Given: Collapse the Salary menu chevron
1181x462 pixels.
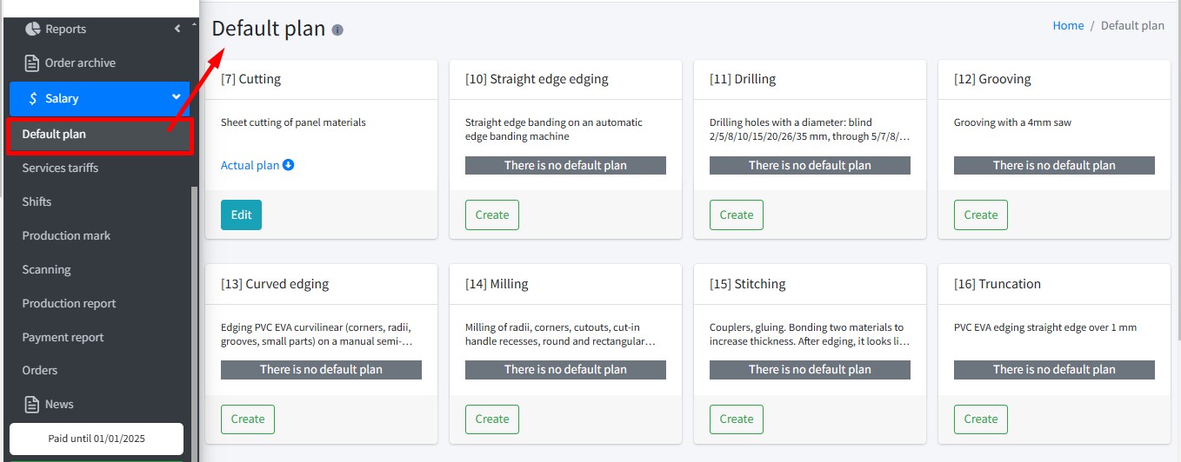Looking at the screenshot, I should tap(177, 97).
